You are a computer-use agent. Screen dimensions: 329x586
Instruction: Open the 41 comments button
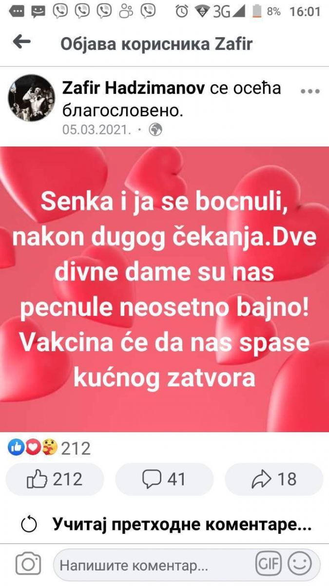[164, 480]
